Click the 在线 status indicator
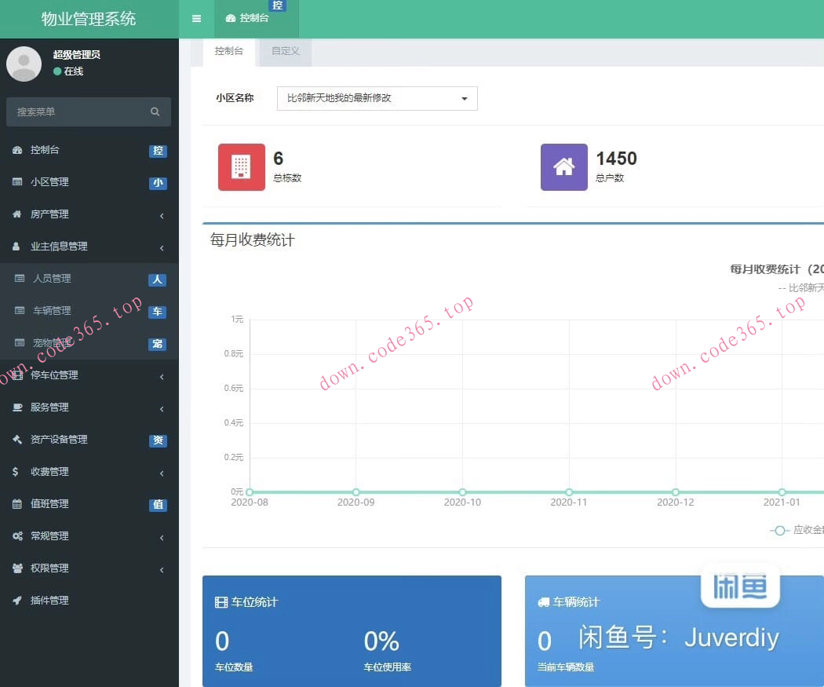 [68, 71]
